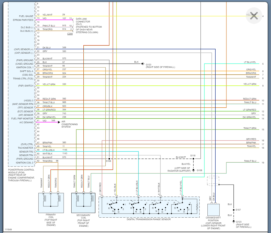Click the S107 splice dot
Image resolution: width=271 pixels, height=233 pixels.
pos(234,210)
